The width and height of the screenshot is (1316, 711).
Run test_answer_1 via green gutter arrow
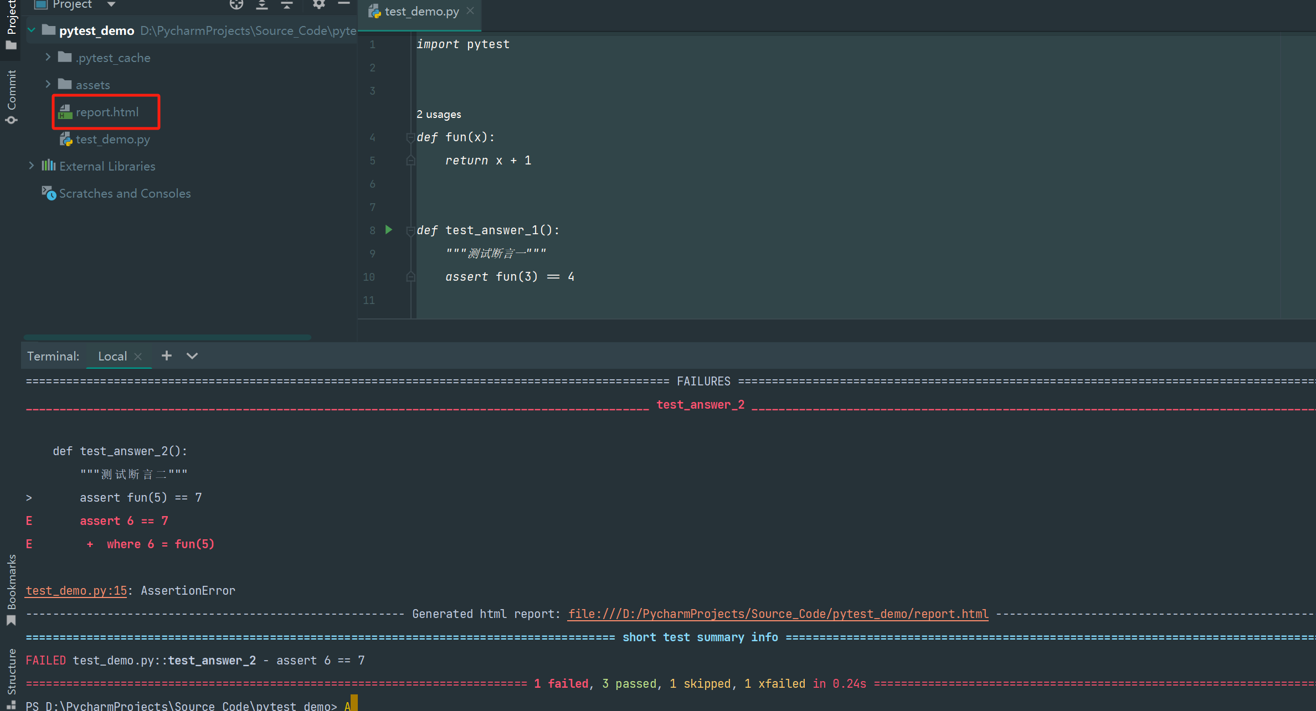(389, 230)
